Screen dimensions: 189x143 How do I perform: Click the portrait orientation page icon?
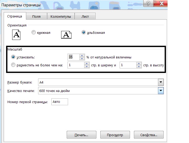tap(16, 34)
